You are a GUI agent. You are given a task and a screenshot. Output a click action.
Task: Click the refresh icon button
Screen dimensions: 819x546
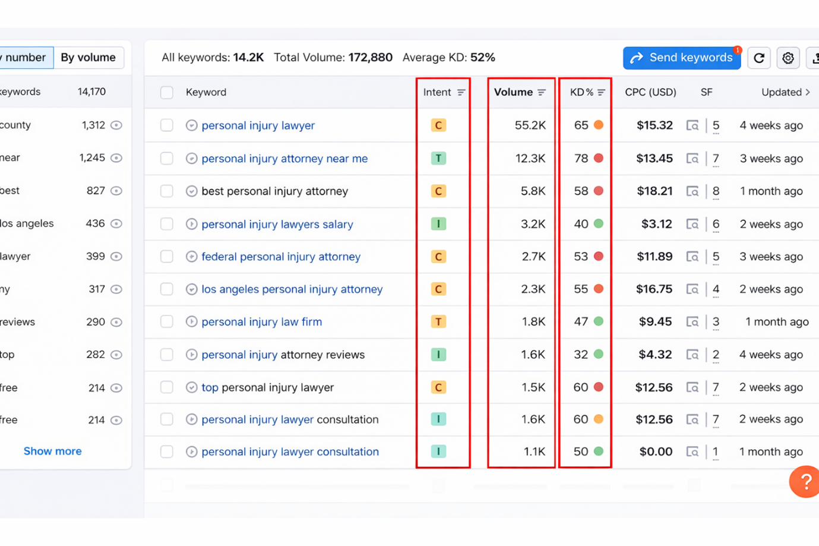pos(759,58)
